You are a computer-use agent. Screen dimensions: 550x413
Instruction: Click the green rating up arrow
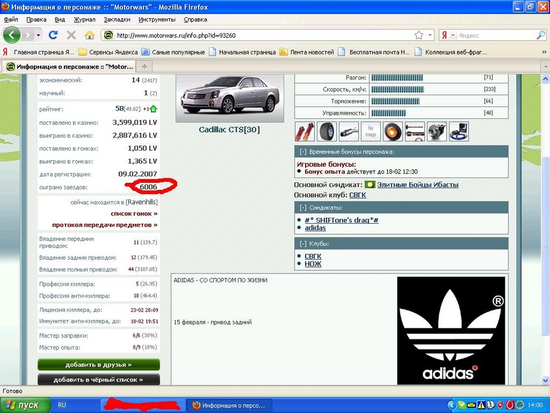[153, 109]
